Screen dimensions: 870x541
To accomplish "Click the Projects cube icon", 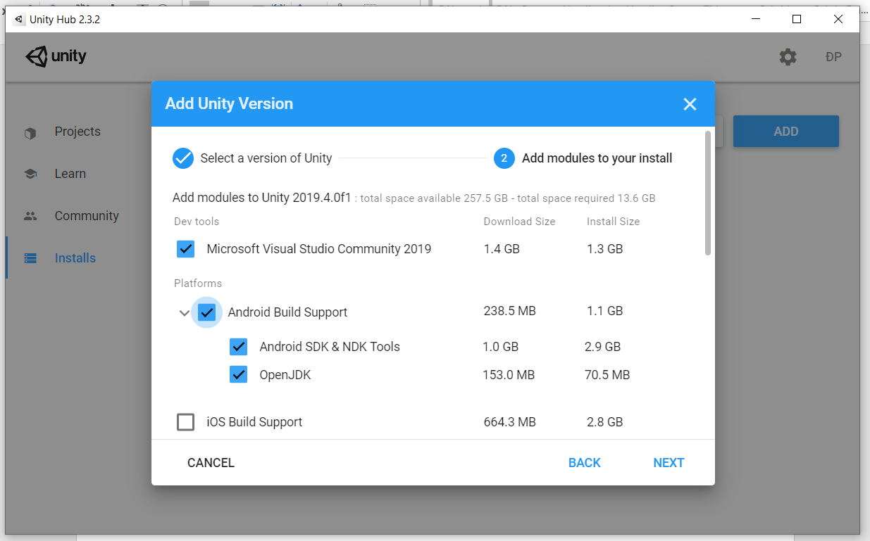I will 30,132.
